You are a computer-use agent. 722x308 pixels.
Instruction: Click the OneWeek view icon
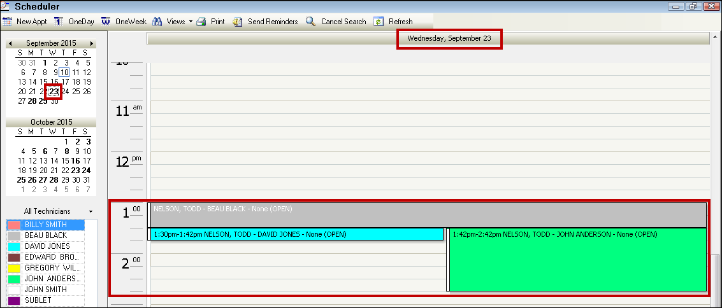105,22
